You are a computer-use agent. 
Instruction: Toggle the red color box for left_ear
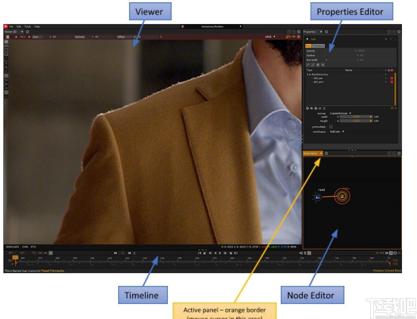[392, 79]
